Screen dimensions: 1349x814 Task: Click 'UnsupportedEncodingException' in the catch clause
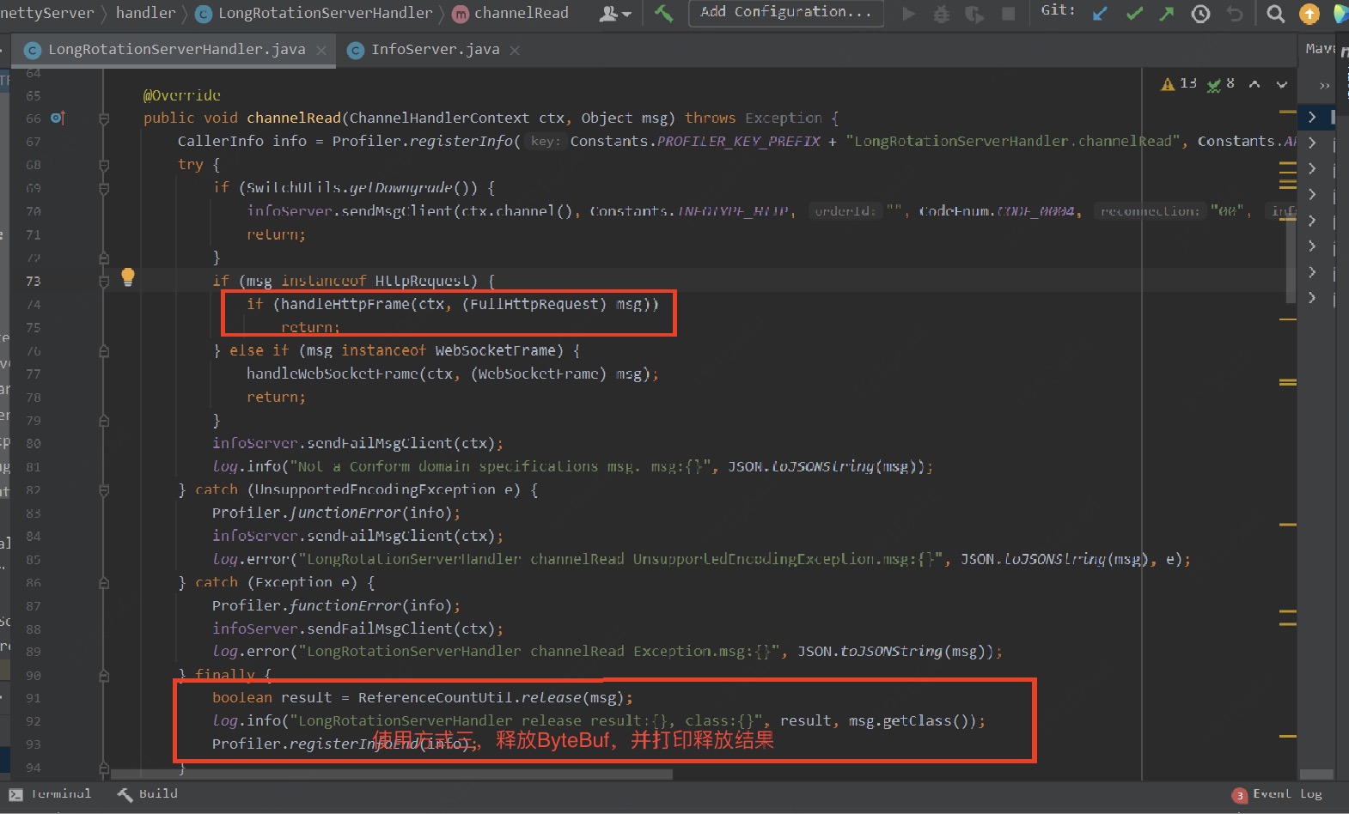click(x=375, y=489)
